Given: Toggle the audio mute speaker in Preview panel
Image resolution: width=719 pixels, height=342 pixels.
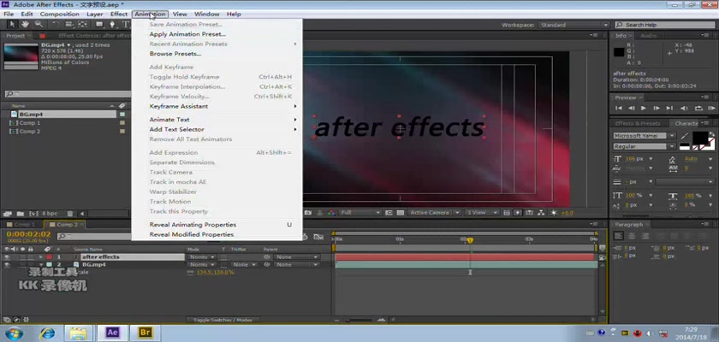Looking at the screenshot, I should coord(684,108).
